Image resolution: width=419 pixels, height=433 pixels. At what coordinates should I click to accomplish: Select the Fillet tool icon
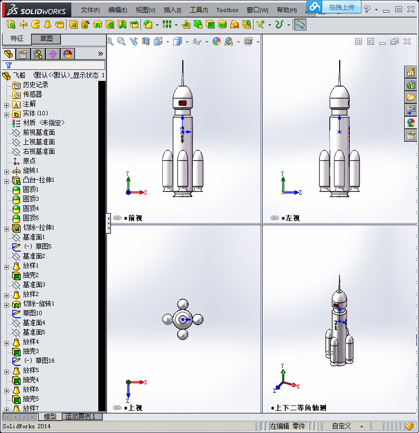coord(148,24)
